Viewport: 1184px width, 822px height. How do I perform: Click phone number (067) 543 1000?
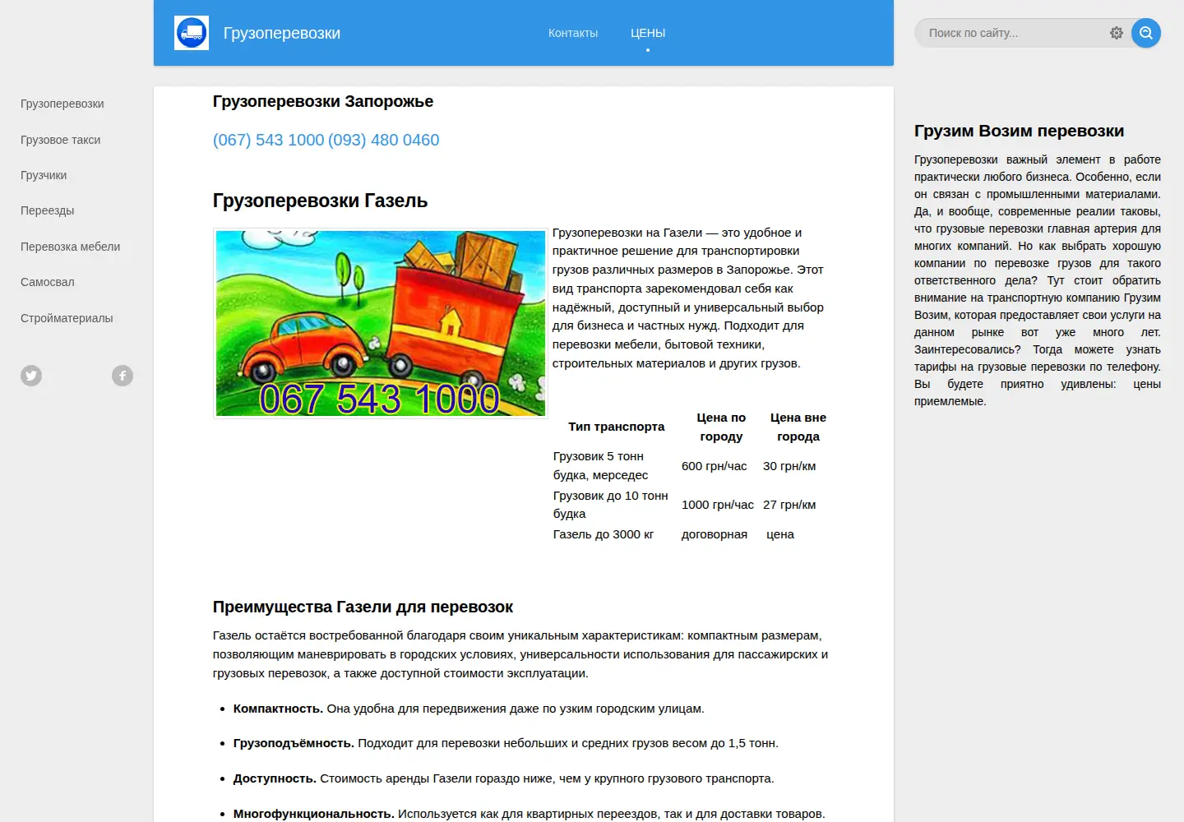point(268,140)
